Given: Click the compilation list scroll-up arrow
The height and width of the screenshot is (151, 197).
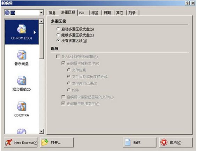Looking at the screenshot, I should coord(41,22).
